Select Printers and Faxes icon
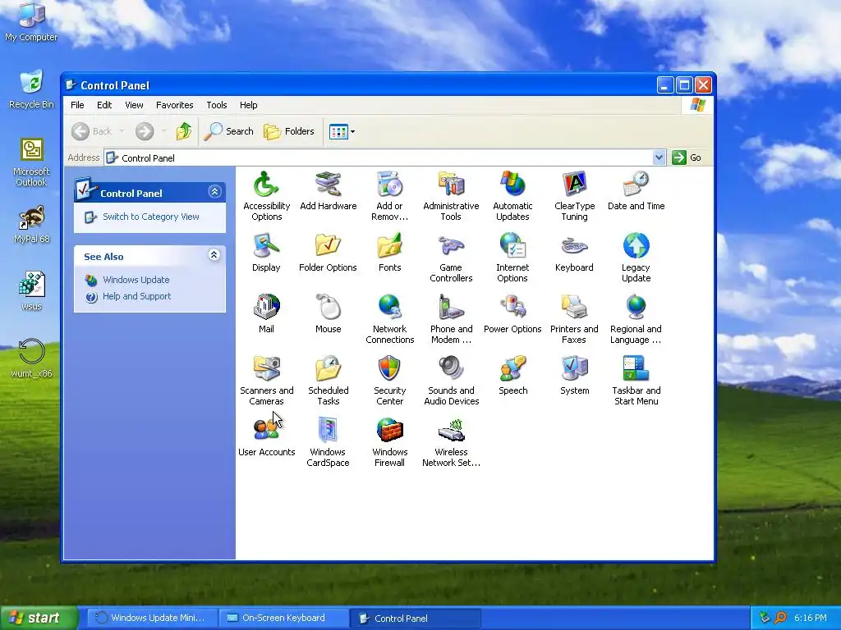The width and height of the screenshot is (841, 630). coord(574,308)
